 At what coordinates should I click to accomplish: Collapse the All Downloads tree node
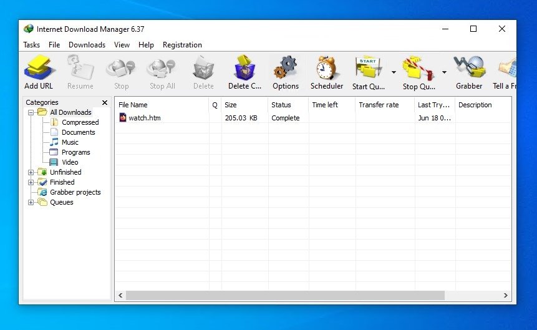(x=31, y=112)
